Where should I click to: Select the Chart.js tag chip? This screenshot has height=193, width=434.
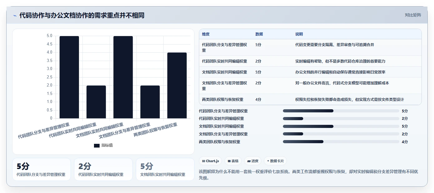(211, 161)
